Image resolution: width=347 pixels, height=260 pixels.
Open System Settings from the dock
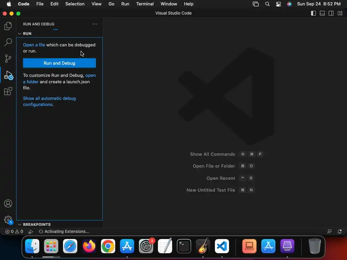click(146, 246)
